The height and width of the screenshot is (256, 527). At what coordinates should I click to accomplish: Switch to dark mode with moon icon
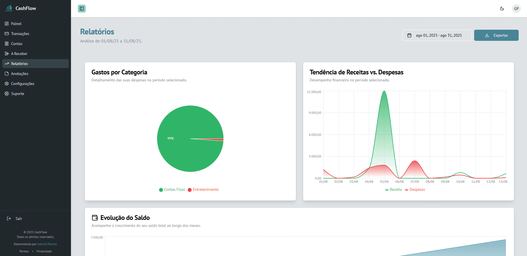[502, 9]
